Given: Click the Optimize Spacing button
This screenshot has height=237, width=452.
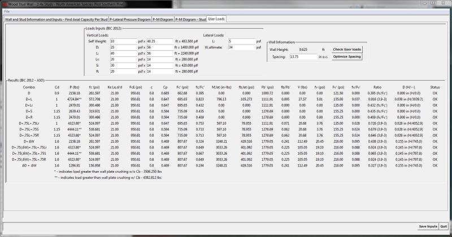Looking at the screenshot, I should pos(347,57).
